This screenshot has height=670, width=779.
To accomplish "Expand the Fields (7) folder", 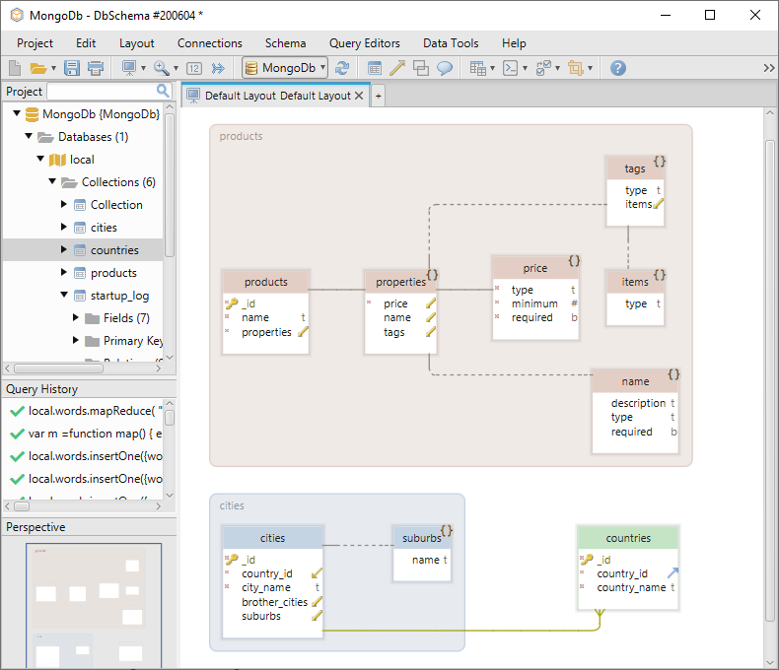I will pos(77,318).
